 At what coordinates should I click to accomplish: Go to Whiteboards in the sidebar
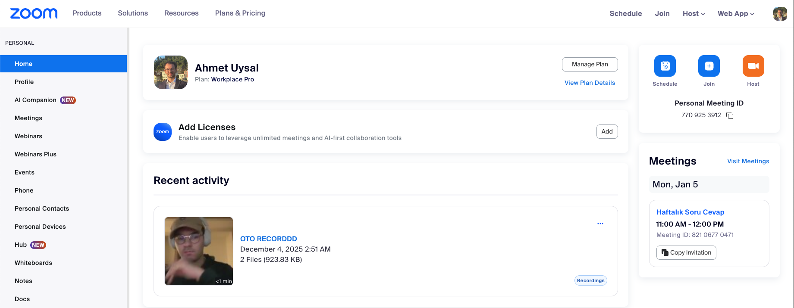click(33, 263)
